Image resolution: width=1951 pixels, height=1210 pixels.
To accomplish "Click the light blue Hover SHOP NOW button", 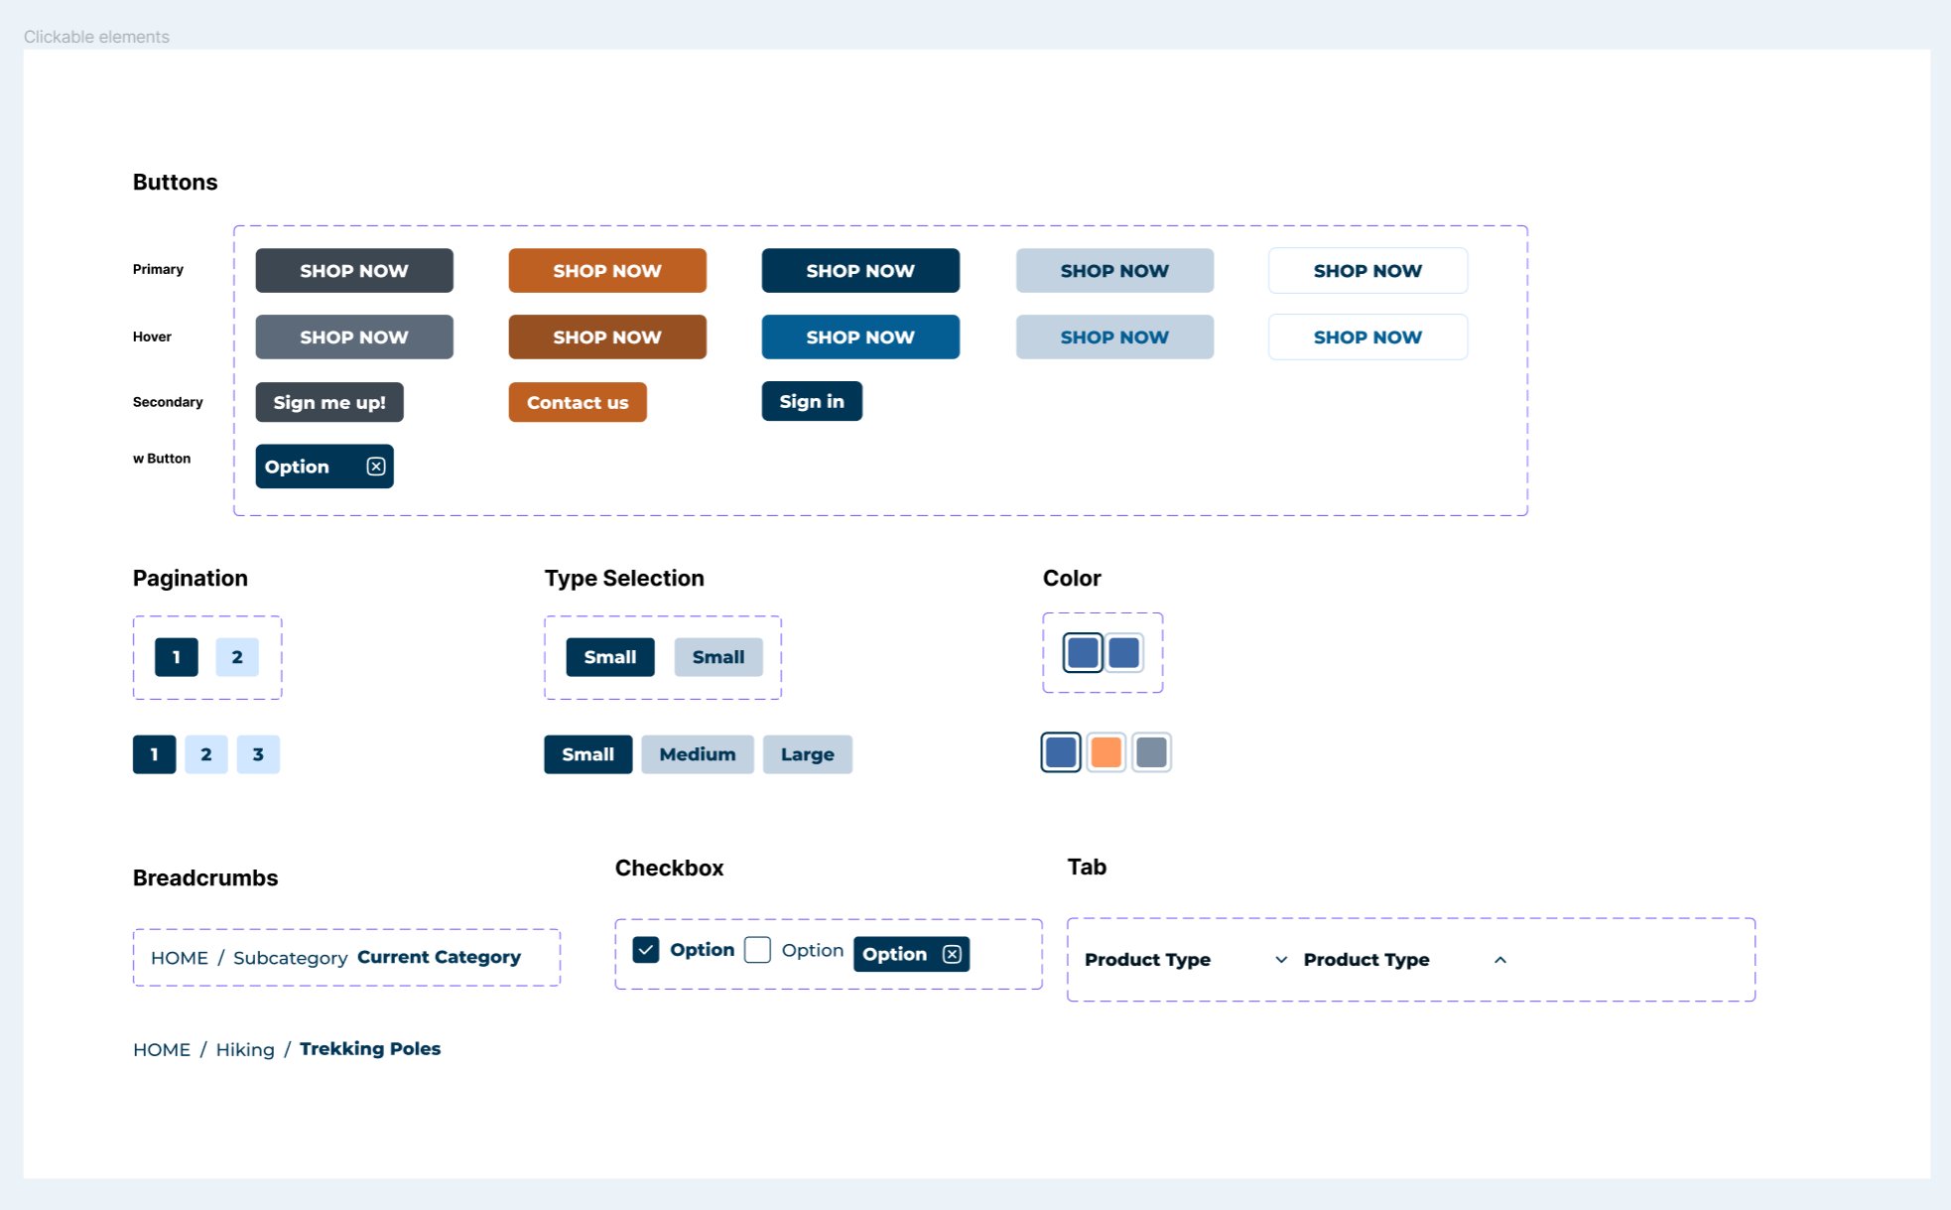I will pyautogui.click(x=1114, y=337).
